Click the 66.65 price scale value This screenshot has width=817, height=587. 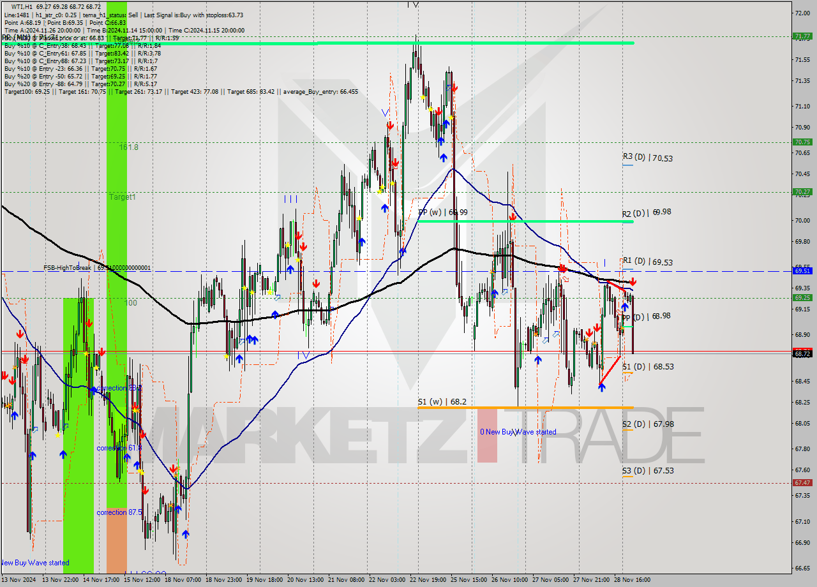(803, 568)
